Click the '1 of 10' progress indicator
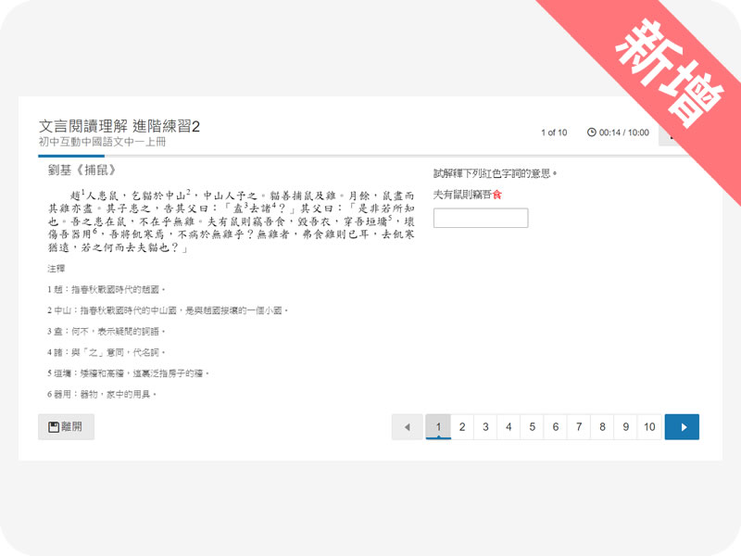 (554, 133)
